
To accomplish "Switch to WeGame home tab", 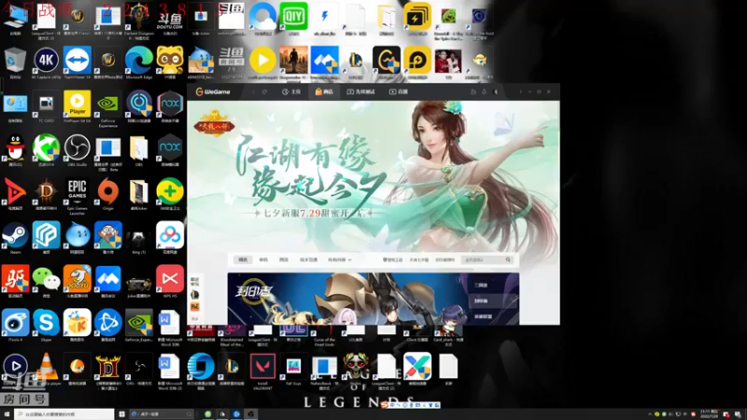I will pos(291,91).
